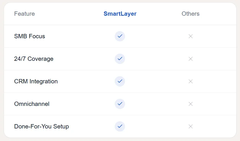Screen dimensions: 240x141
Task: Click the SmartLayer column header
Action: pyautogui.click(x=120, y=14)
